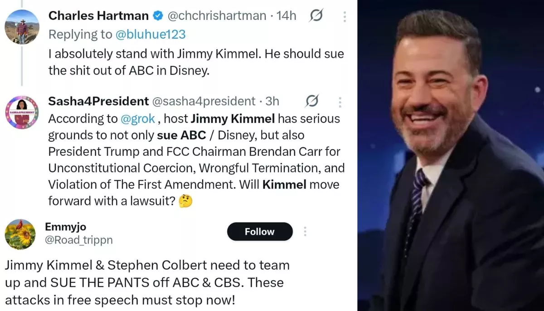This screenshot has height=311, width=544.
Task: Click the @Road_trippn handle
Action: tap(79, 240)
